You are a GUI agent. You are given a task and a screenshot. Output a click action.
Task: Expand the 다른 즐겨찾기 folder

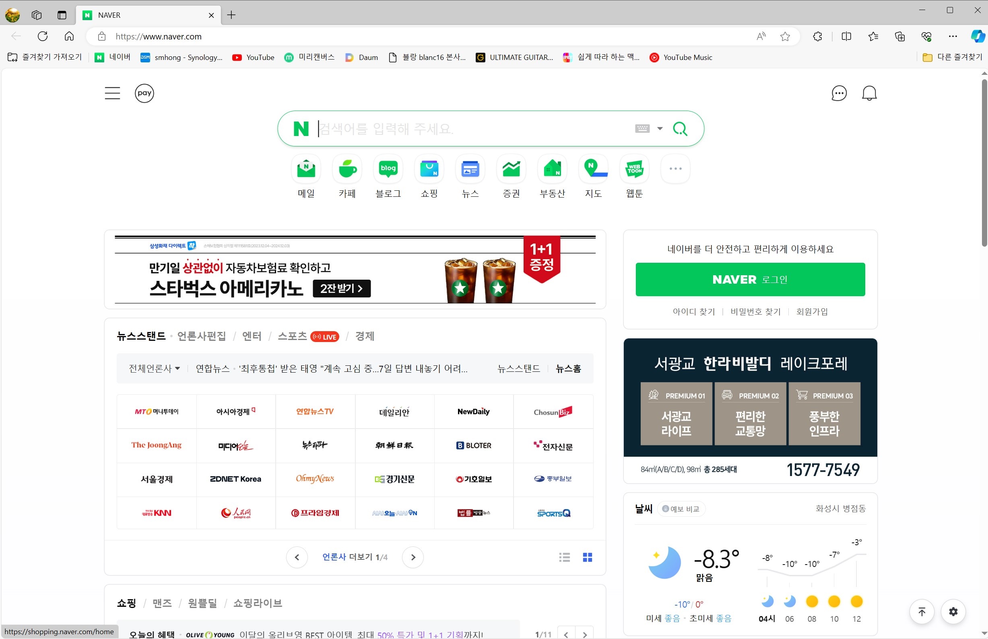952,57
